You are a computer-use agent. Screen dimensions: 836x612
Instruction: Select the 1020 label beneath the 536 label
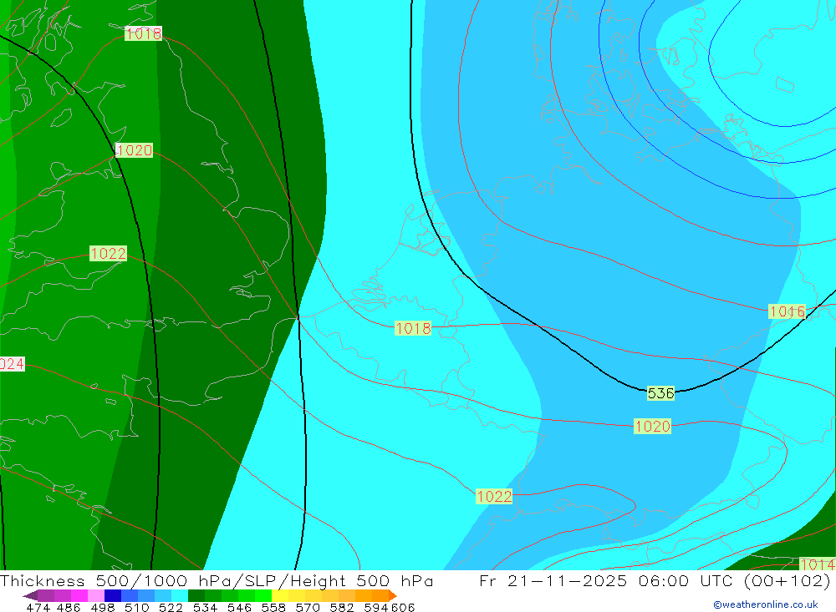652,426
